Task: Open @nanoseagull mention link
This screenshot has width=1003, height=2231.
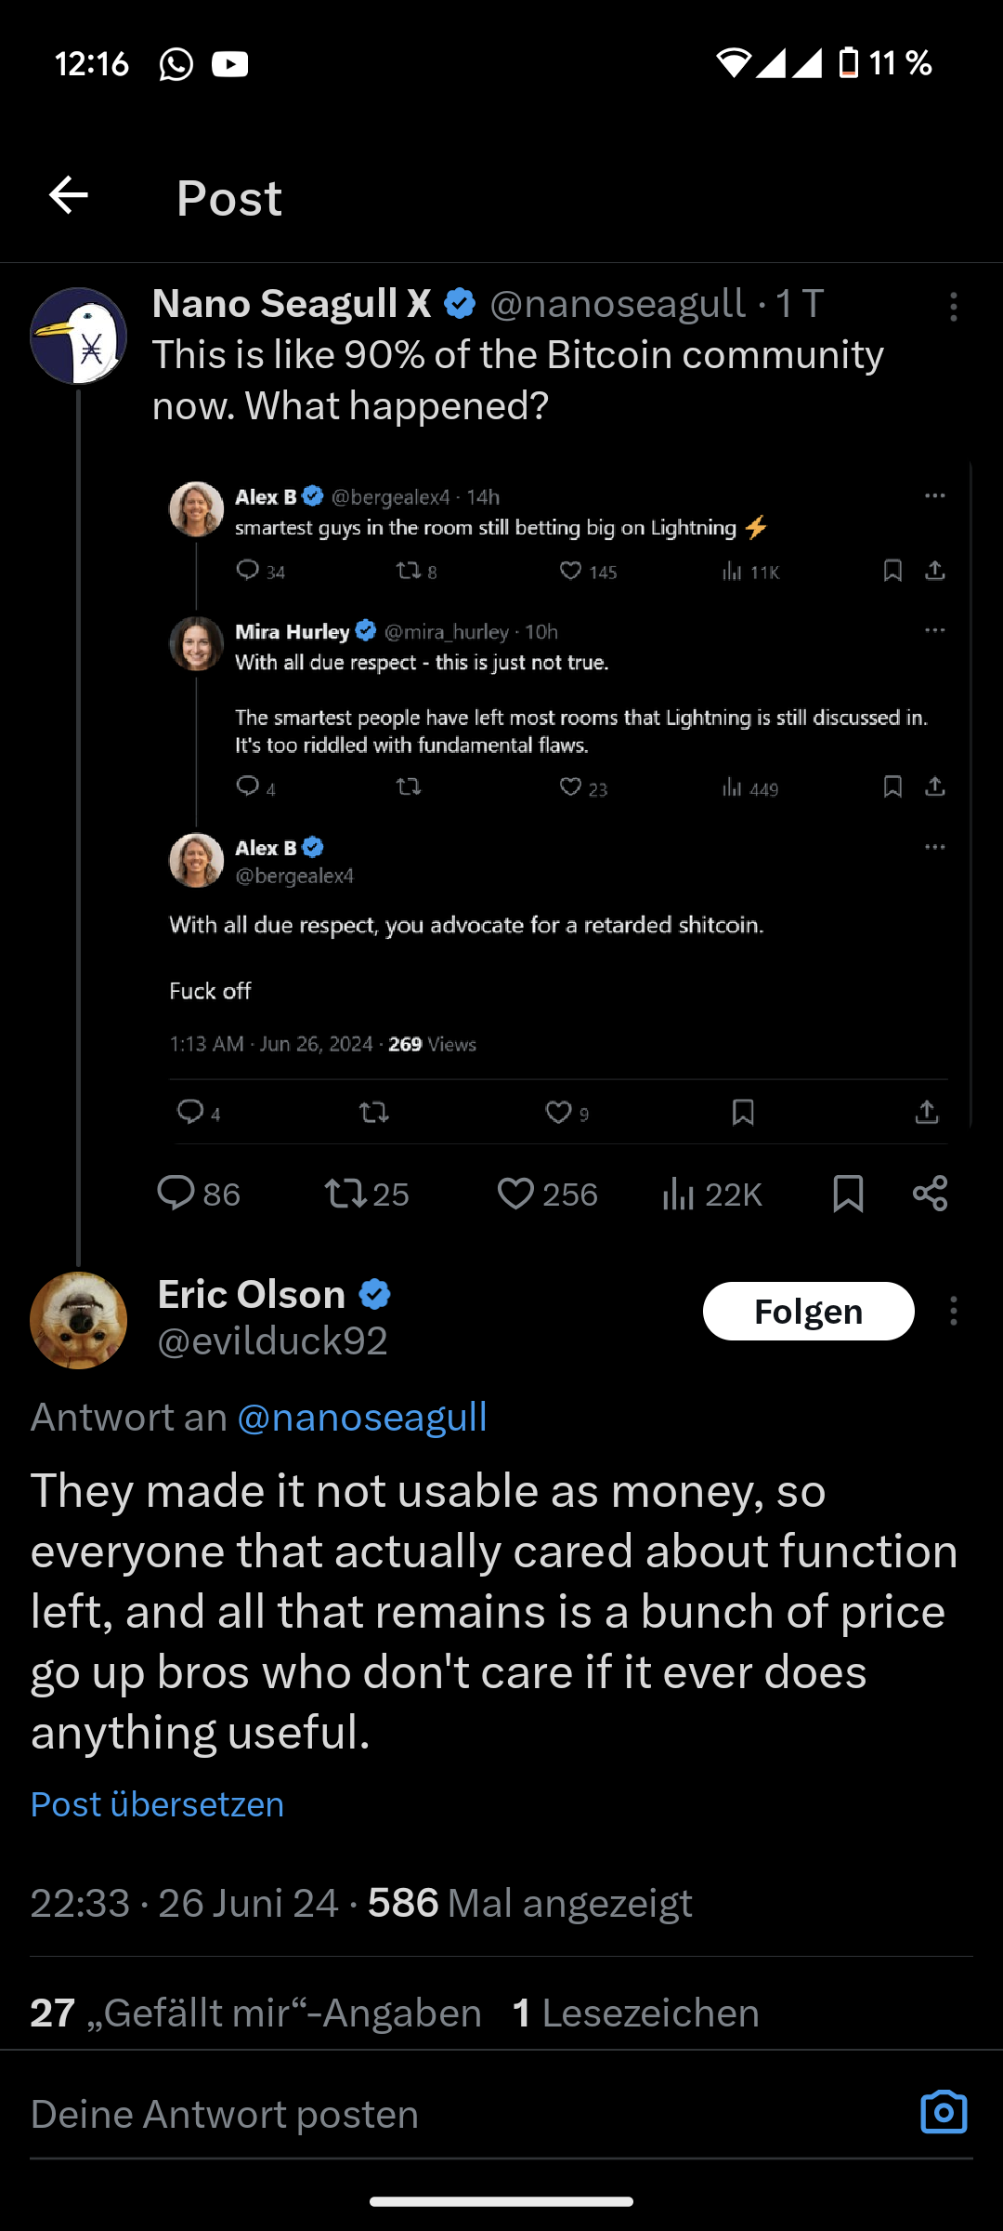Action: pyautogui.click(x=362, y=1418)
